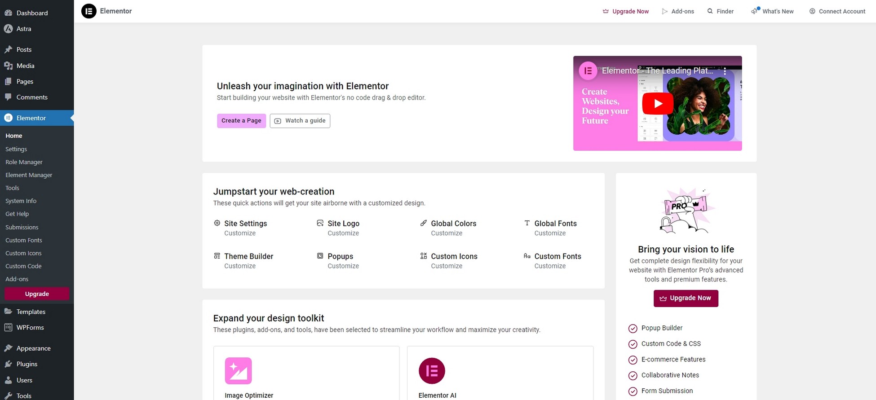Open Settings in Elementor submenu
The width and height of the screenshot is (876, 400).
16,149
